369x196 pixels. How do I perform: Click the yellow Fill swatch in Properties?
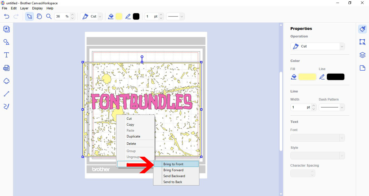[x=307, y=77]
